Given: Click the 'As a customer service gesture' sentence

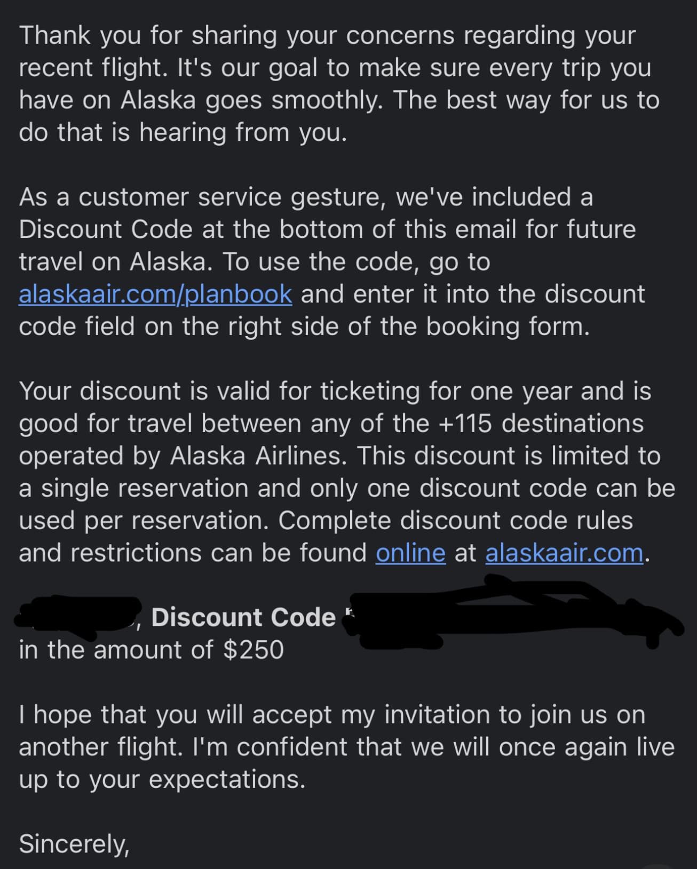Looking at the screenshot, I should (x=306, y=197).
